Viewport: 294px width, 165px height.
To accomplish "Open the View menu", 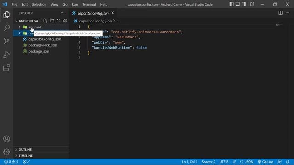I will (x=54, y=4).
